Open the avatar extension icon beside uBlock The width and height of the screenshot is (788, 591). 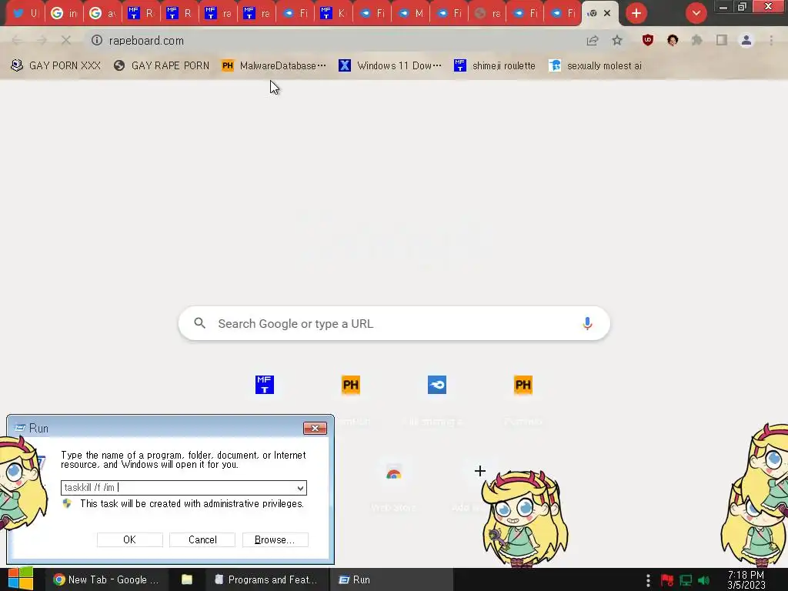(x=673, y=40)
